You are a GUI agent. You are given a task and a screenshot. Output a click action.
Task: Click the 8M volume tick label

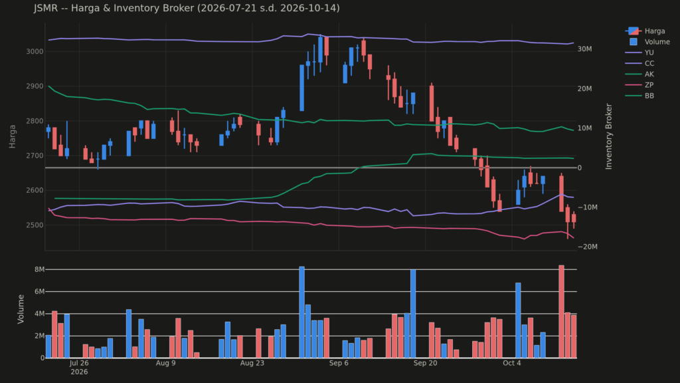pos(39,269)
